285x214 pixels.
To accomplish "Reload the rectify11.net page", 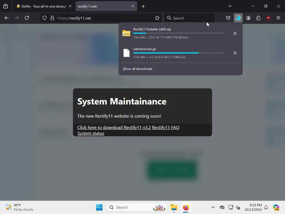I will point(27,18).
